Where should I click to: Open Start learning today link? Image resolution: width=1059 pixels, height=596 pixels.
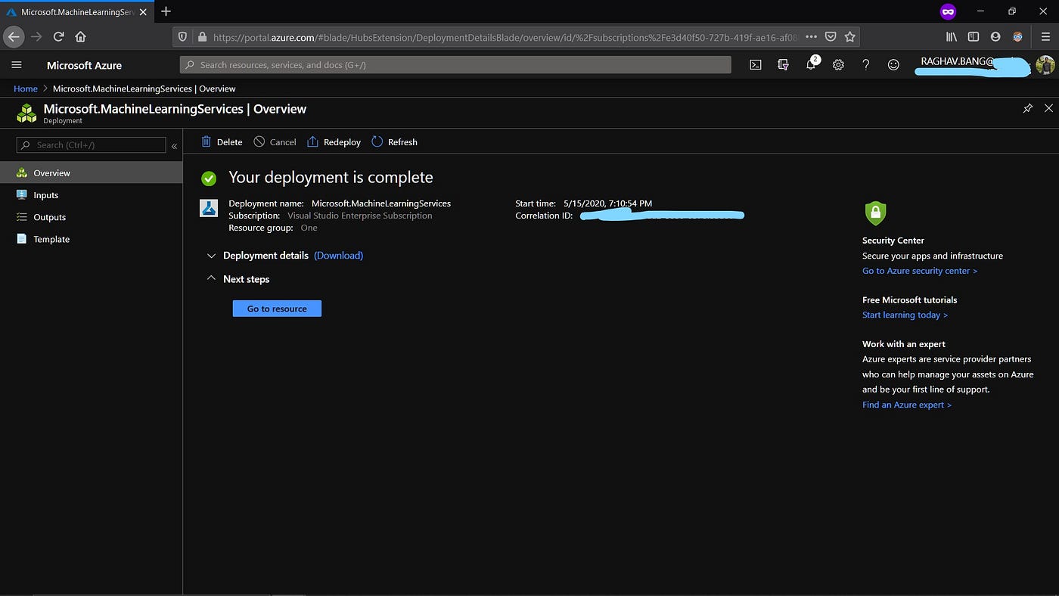point(905,315)
